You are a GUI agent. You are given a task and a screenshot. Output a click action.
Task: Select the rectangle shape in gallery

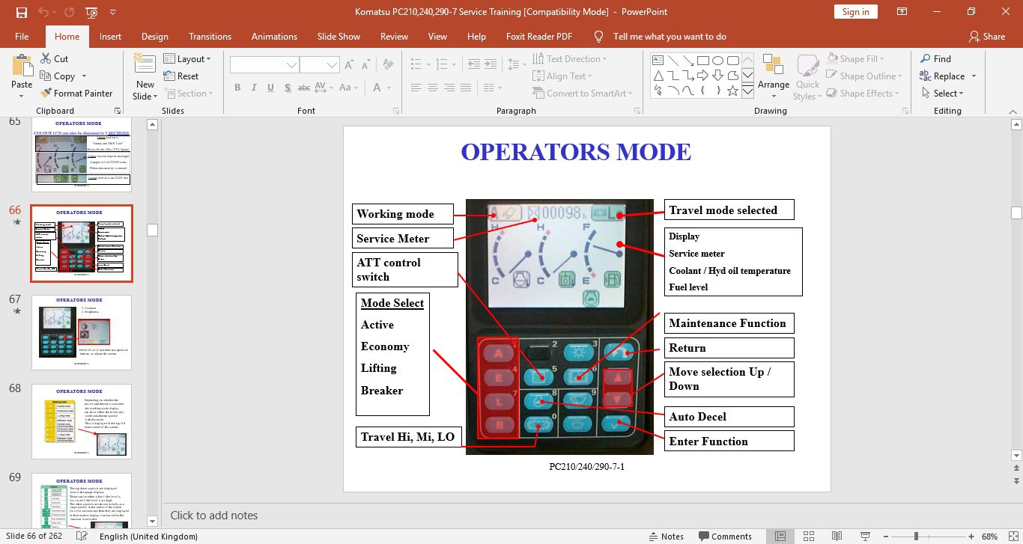[703, 61]
